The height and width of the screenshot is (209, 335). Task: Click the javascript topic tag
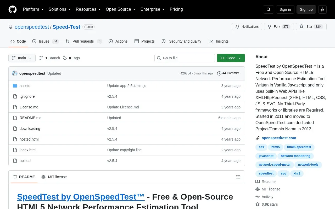pyautogui.click(x=266, y=156)
